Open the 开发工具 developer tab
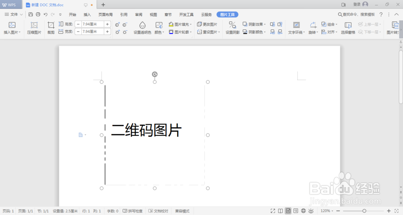The height and width of the screenshot is (215, 403). [186, 15]
